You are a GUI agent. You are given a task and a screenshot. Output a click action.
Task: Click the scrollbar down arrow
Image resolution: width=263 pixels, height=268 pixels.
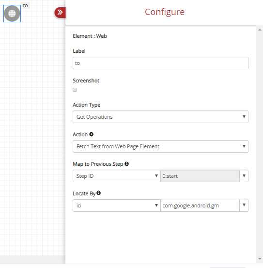[x=260, y=259]
